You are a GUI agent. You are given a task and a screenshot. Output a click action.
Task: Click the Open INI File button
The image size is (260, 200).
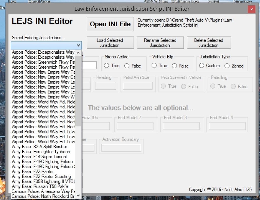tap(110, 24)
